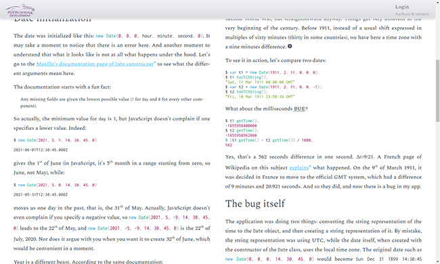This screenshot has height=264, width=440.
Task: Click the output 'Fri, 10 Mar 1911 23:50:38 GMT'
Action: pos(260,97)
